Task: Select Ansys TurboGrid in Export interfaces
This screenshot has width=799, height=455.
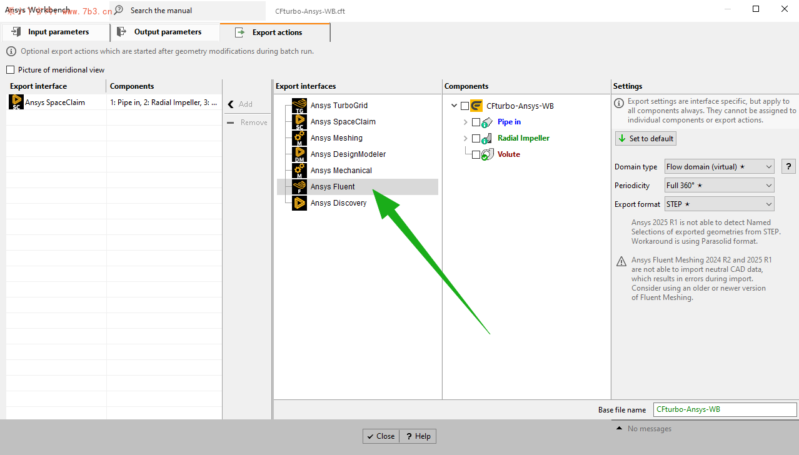Action: tap(339, 106)
